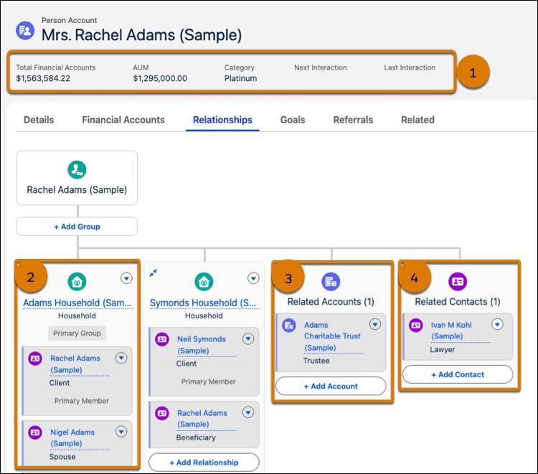Open the Neil Symonds (Sample) link
The image size is (538, 474).
pos(202,345)
